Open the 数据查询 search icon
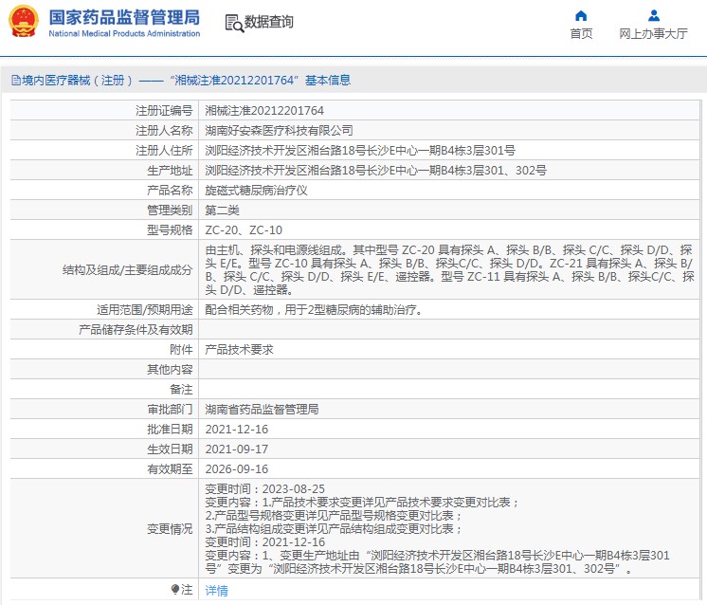 coord(233,22)
